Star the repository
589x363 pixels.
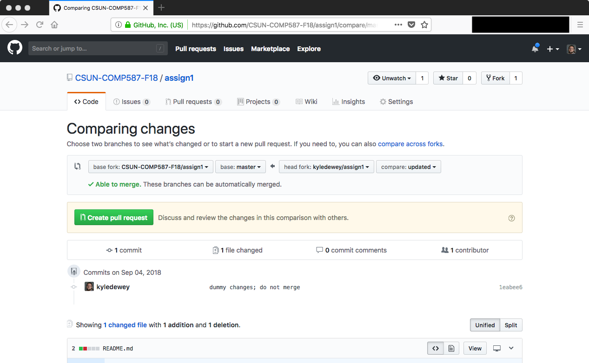click(448, 78)
